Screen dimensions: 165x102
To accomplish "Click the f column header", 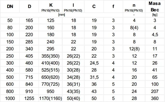I will click(113, 7).
